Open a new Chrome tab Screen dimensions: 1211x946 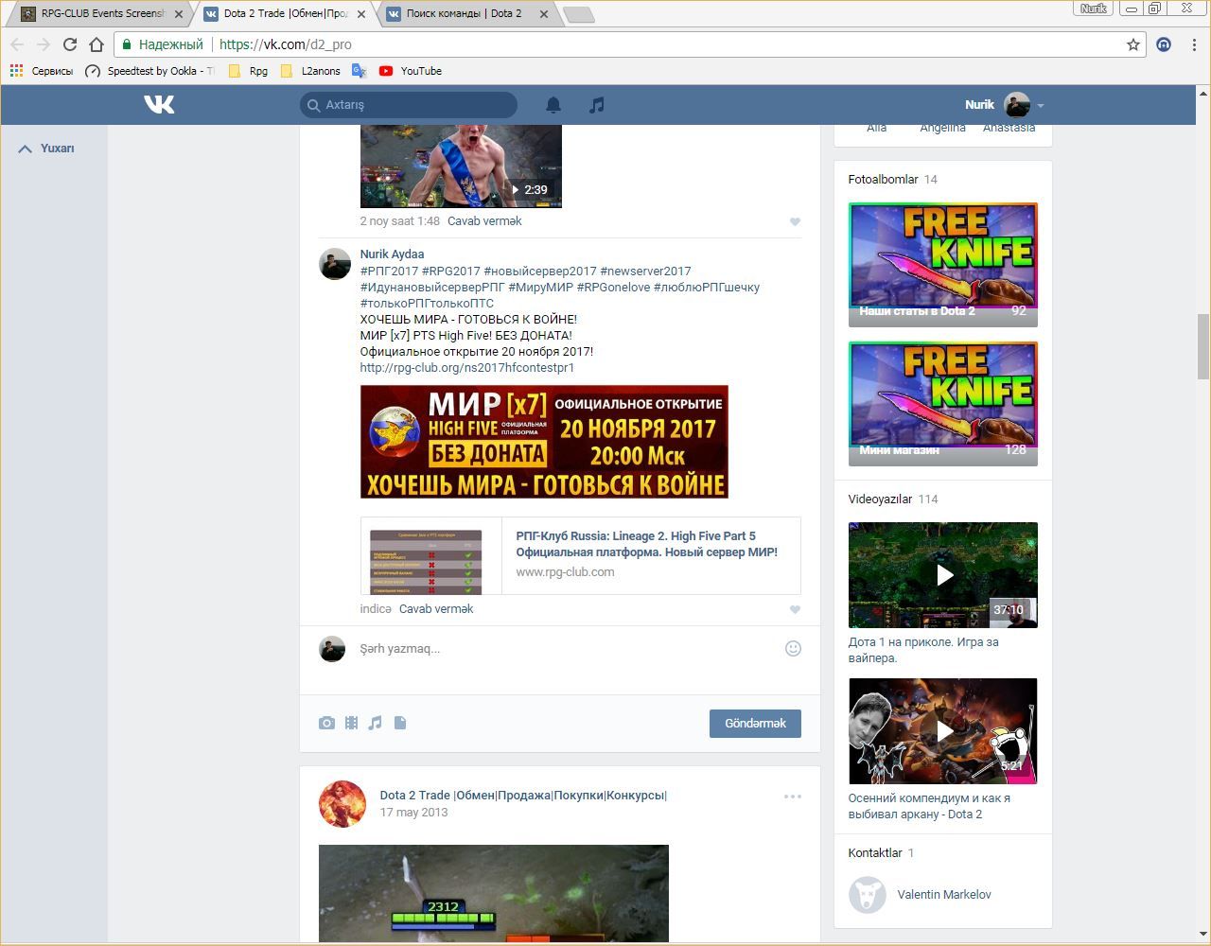pyautogui.click(x=578, y=14)
